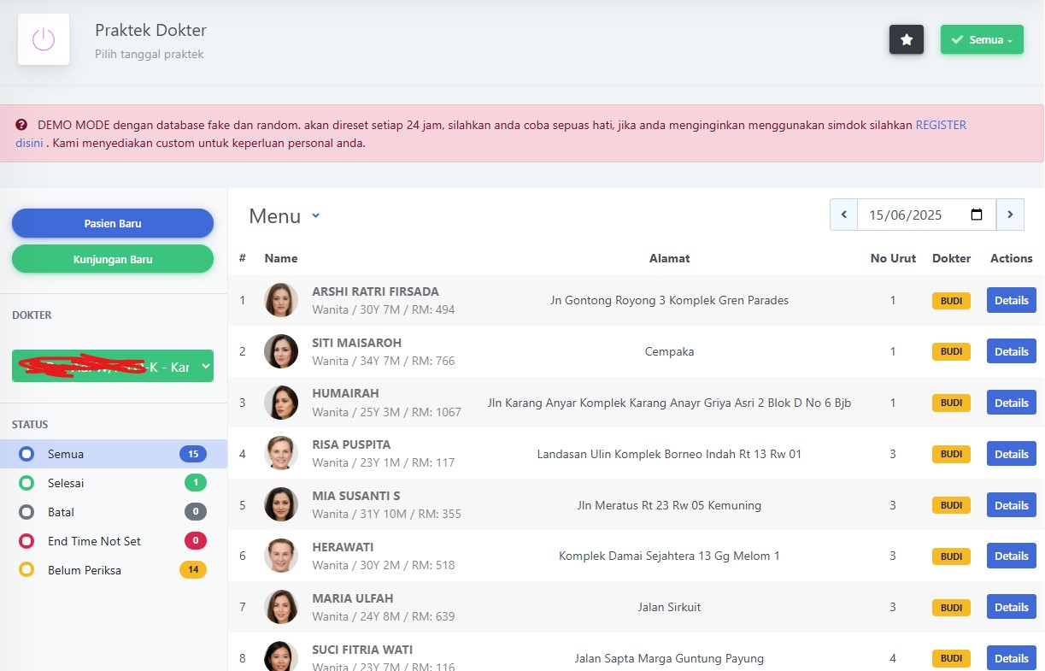Go to previous date with left arrow
The height and width of the screenshot is (671, 1045).
click(x=843, y=215)
